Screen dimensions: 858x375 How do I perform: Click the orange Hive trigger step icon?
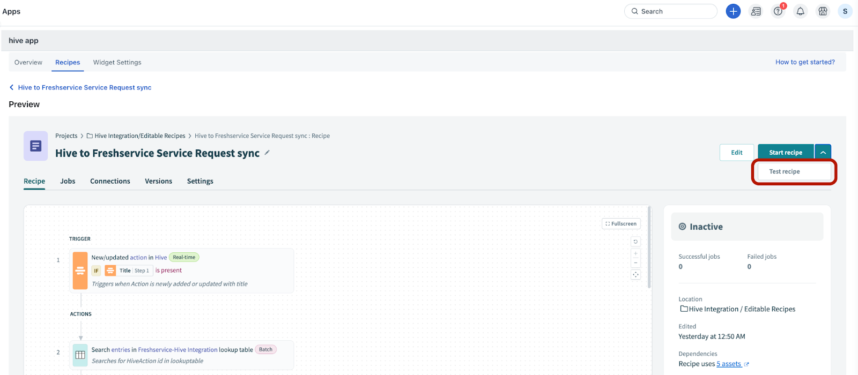point(80,271)
